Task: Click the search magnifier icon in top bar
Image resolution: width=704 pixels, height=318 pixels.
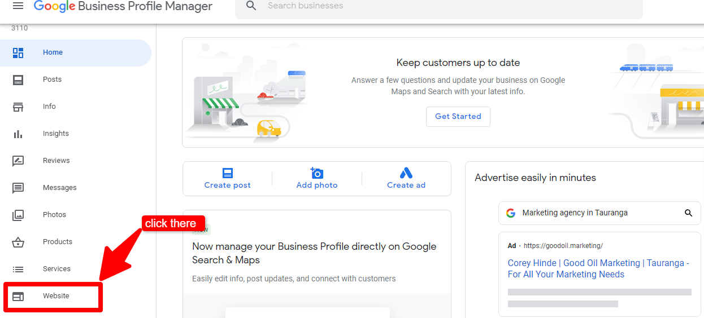Action: (251, 6)
